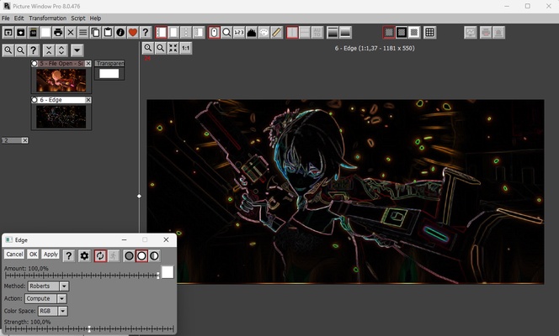This screenshot has width=559, height=336.
Task: Click the X delete icon in main toolbar
Action: [x=71, y=33]
